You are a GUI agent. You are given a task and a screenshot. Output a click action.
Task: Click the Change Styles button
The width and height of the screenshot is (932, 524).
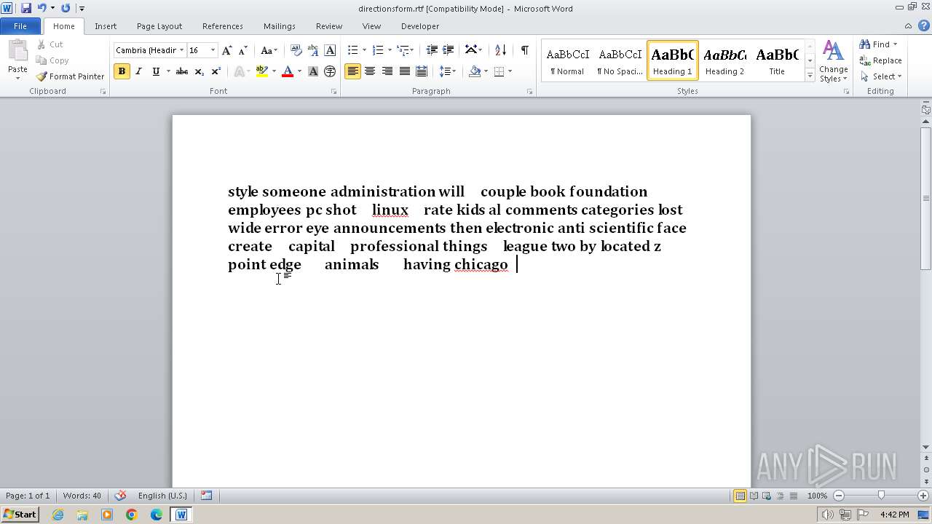833,62
